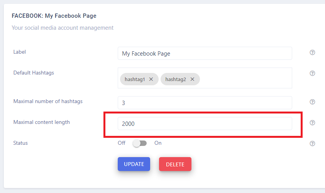
Task: Remove the hashtag1 chip
Action: click(x=151, y=79)
